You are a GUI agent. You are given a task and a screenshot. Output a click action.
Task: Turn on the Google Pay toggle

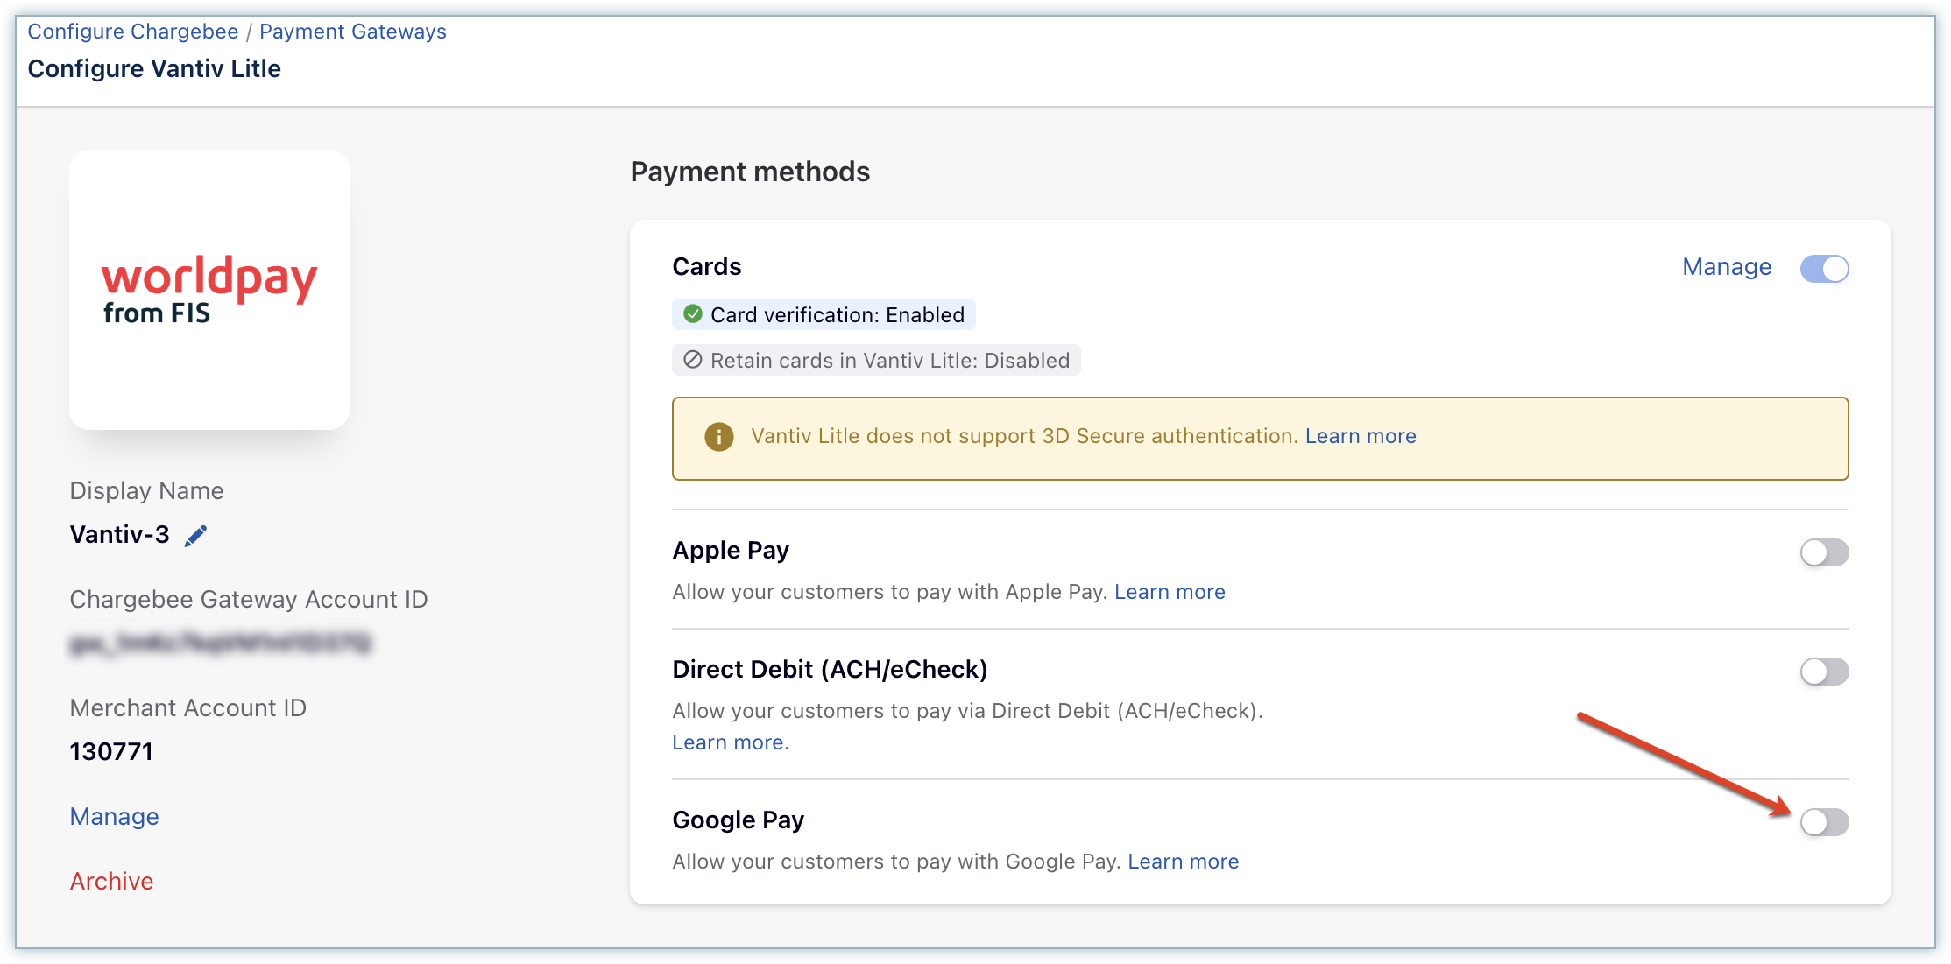1825,822
